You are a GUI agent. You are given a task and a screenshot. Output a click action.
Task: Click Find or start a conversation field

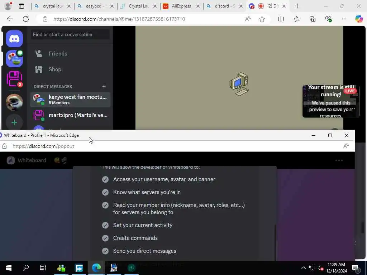pyautogui.click(x=70, y=35)
